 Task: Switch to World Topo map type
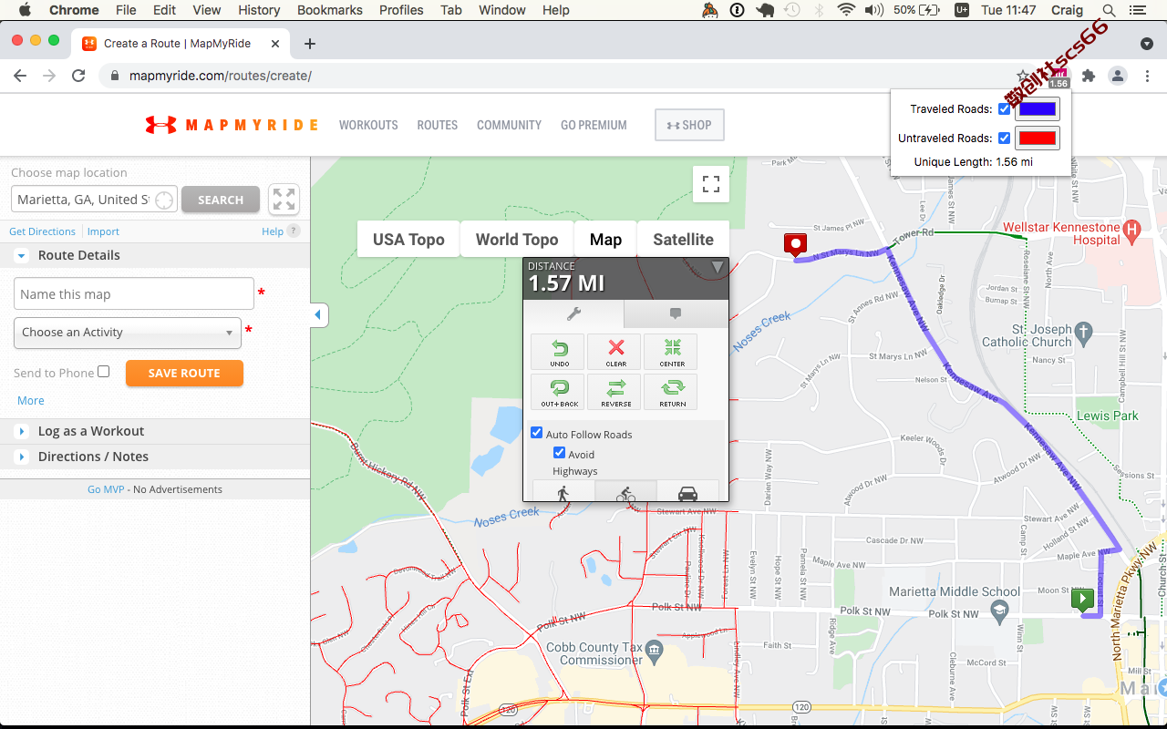click(517, 240)
